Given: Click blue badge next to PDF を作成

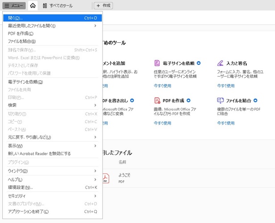Looking at the screenshot, I should (189, 100).
